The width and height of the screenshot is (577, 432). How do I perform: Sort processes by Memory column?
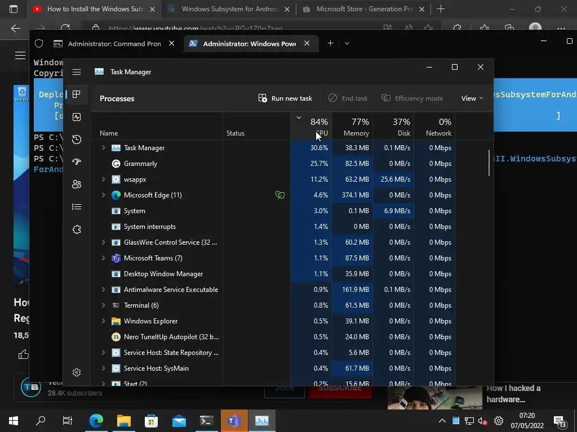353,127
